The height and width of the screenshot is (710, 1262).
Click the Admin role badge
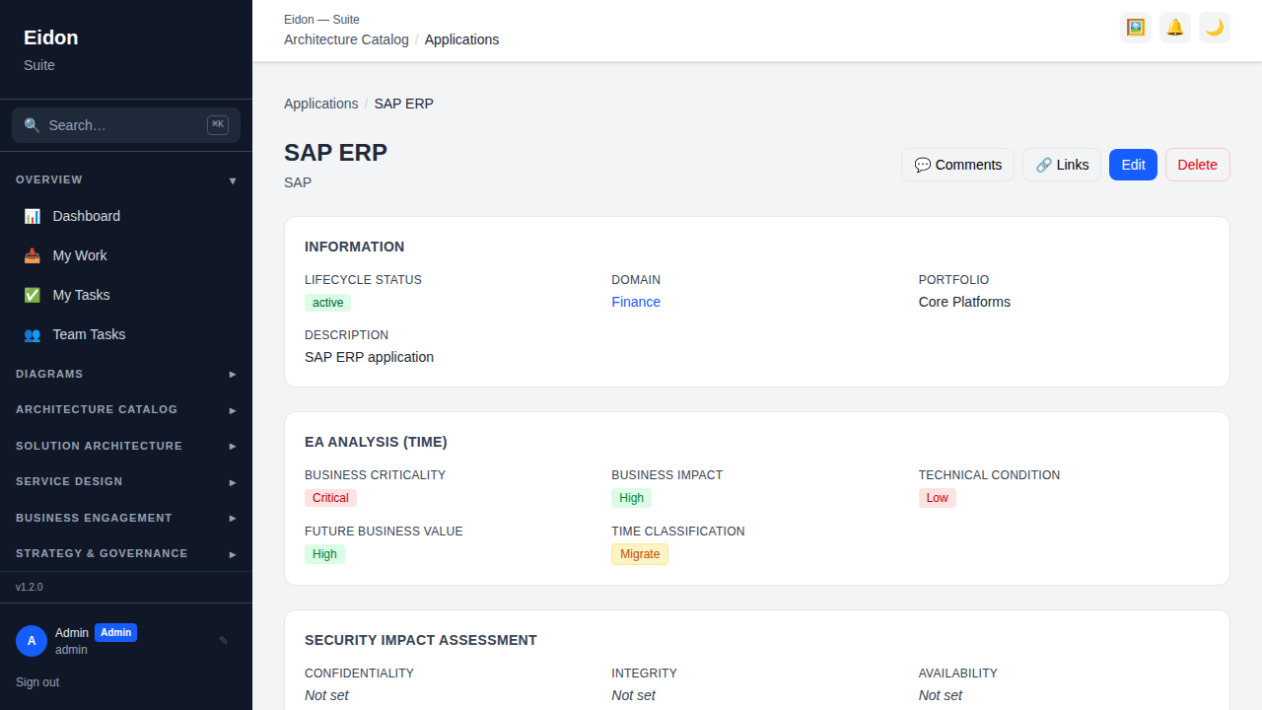[x=115, y=633]
